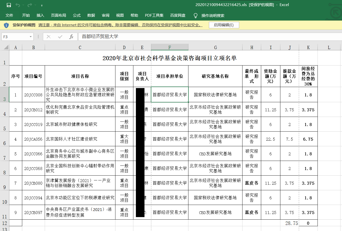
Task: Select column L header
Action: click(329, 47)
